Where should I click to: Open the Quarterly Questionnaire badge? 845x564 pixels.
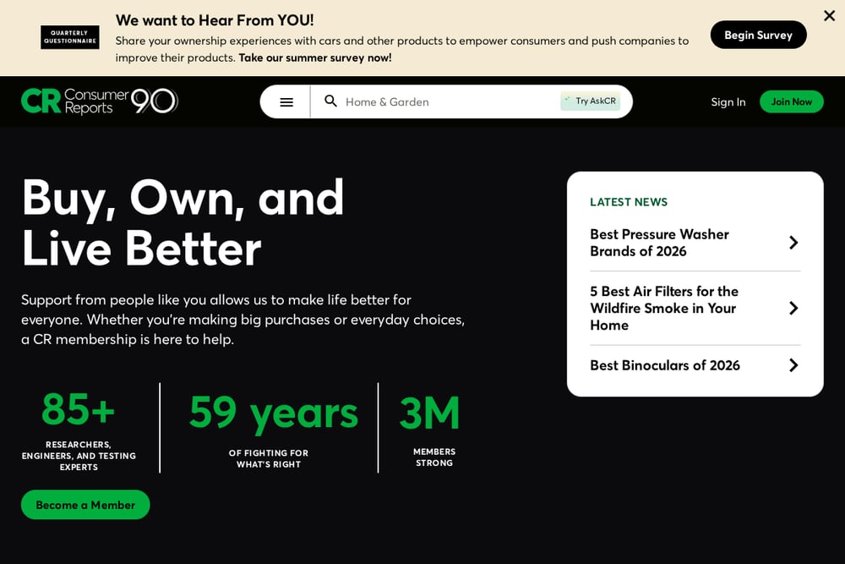click(x=70, y=37)
